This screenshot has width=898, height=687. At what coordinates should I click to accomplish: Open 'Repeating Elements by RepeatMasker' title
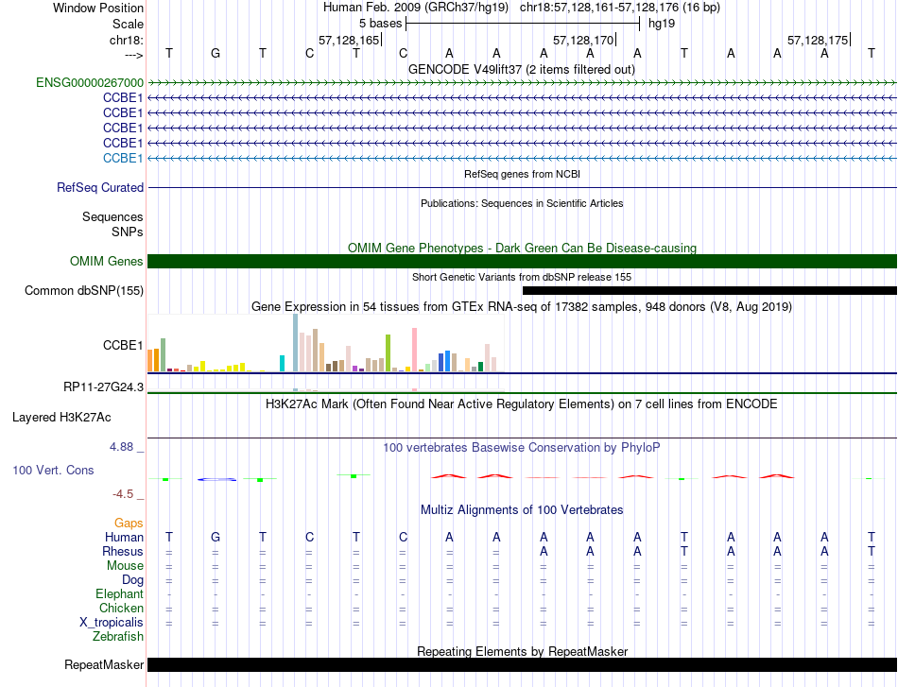coord(522,651)
